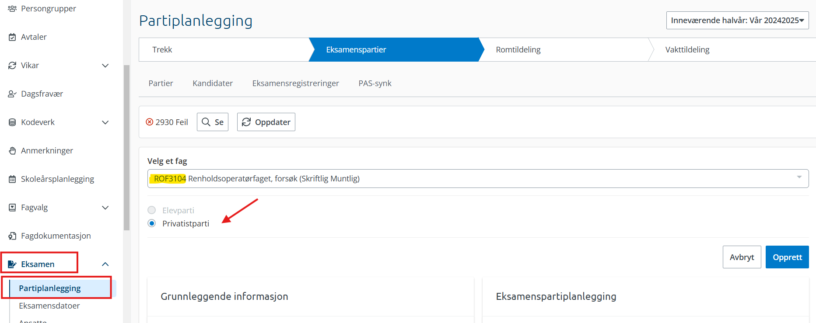
Task: Open the Inneværende halvår semester dropdown
Action: [737, 21]
